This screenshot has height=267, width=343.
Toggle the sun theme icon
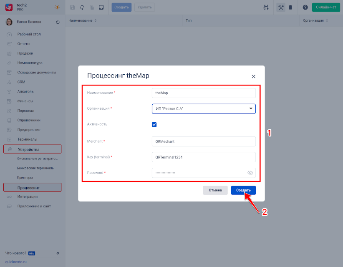click(57, 7)
